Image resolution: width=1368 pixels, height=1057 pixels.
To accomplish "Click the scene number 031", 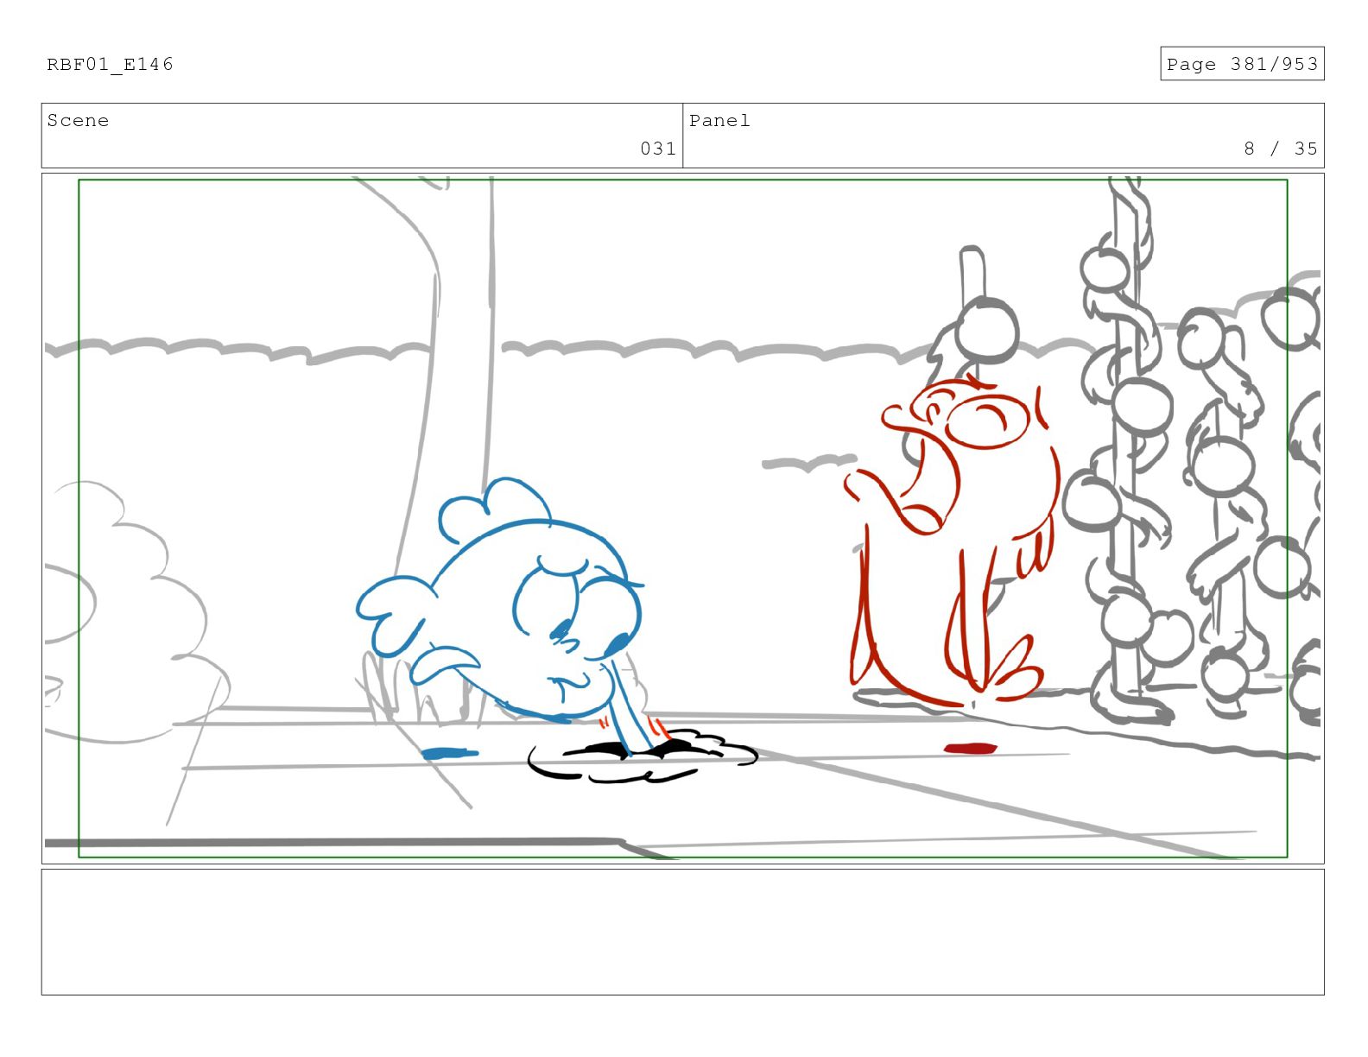I will [658, 149].
